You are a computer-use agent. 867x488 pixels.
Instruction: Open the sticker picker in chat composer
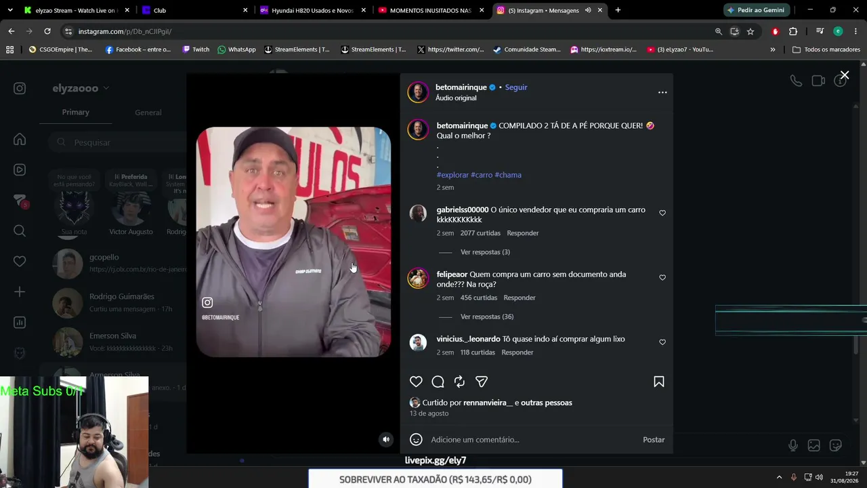pos(836,445)
